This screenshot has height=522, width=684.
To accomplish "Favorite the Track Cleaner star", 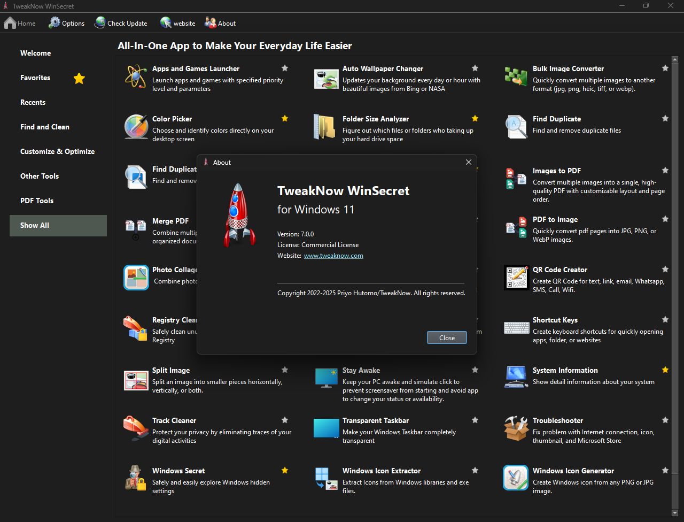I will click(x=285, y=420).
